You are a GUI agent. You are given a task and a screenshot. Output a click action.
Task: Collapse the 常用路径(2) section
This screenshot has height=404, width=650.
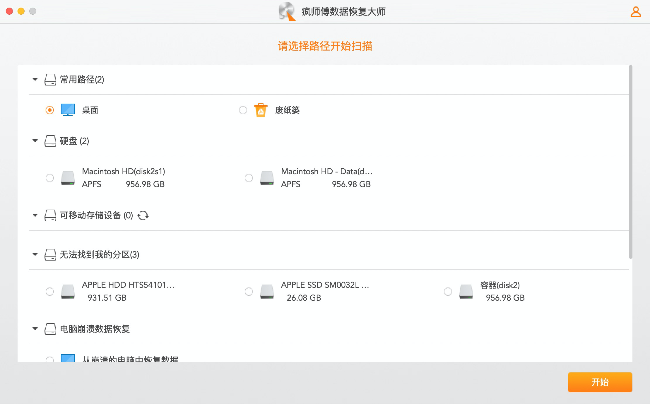pyautogui.click(x=35, y=79)
